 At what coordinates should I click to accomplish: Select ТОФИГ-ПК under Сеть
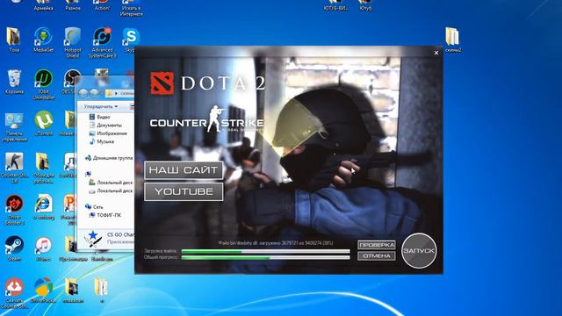105,215
